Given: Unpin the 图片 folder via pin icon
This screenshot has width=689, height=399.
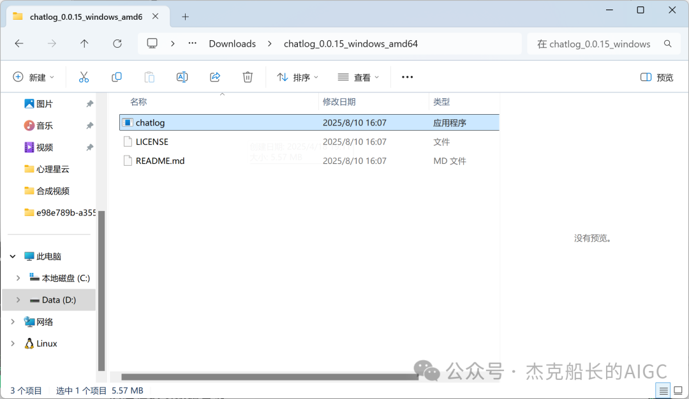Looking at the screenshot, I should [x=90, y=104].
